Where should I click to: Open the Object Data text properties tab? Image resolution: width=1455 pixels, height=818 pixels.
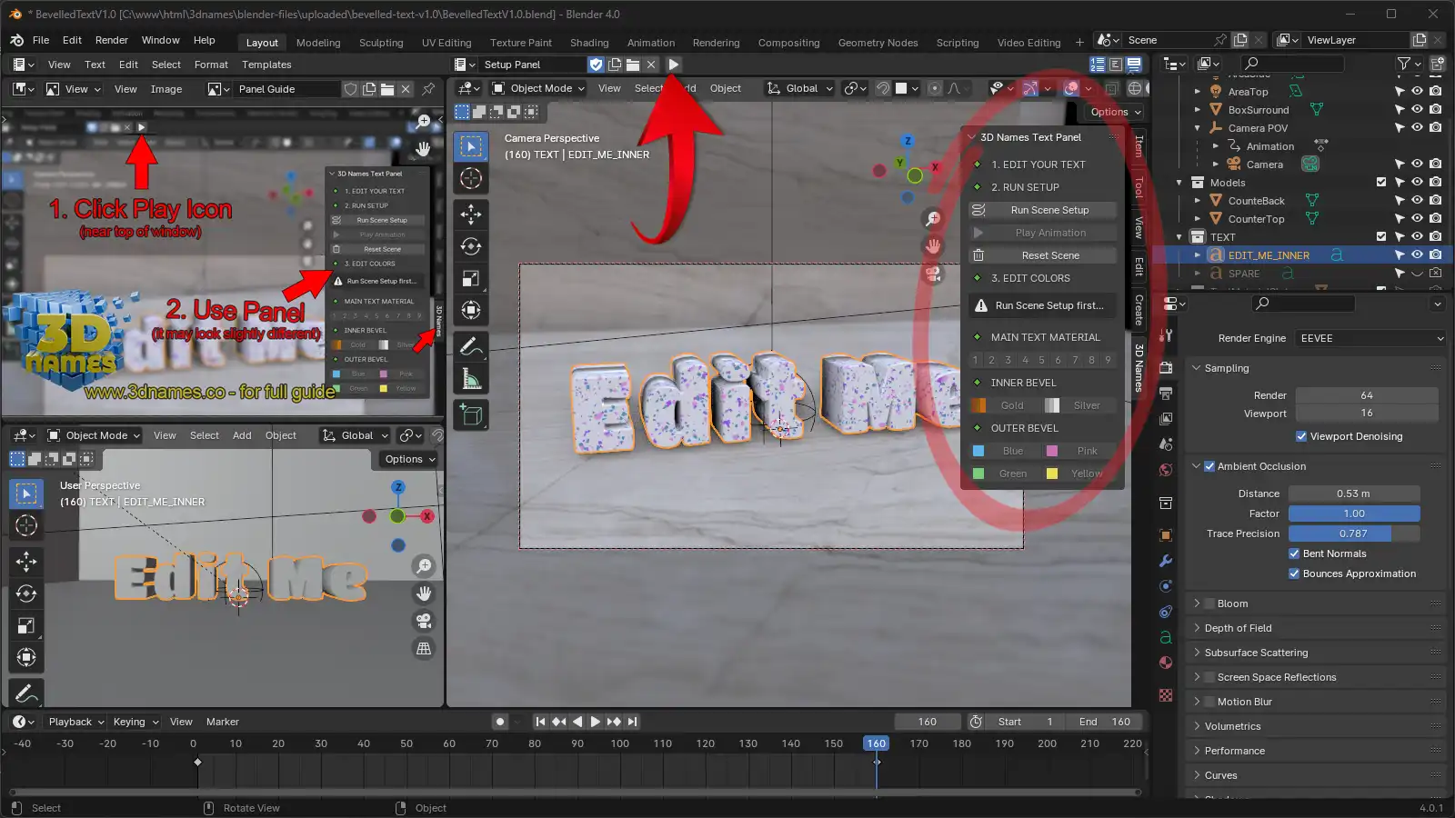click(x=1166, y=637)
